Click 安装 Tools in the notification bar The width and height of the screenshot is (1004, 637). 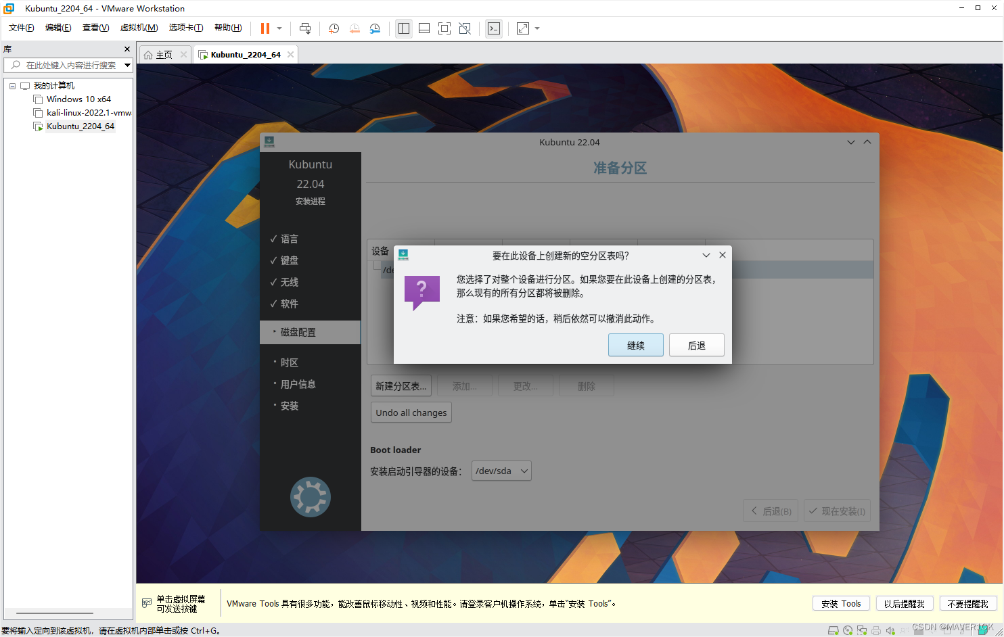(841, 604)
